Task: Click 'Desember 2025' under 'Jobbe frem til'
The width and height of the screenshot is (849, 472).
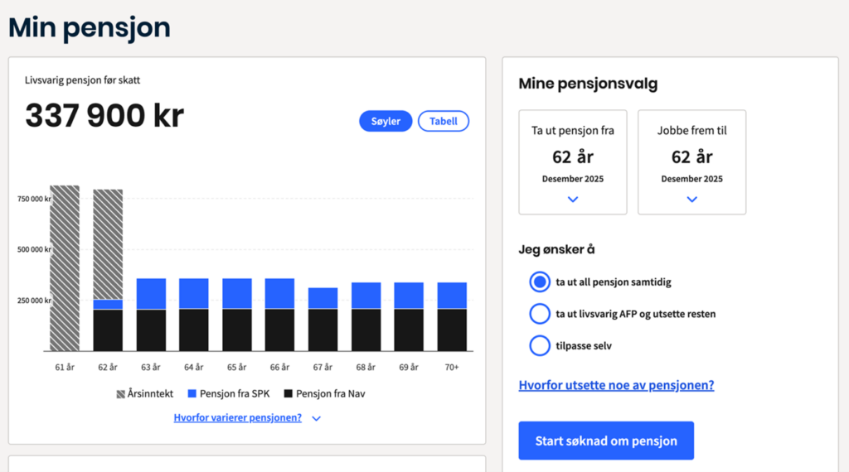Action: [692, 179]
